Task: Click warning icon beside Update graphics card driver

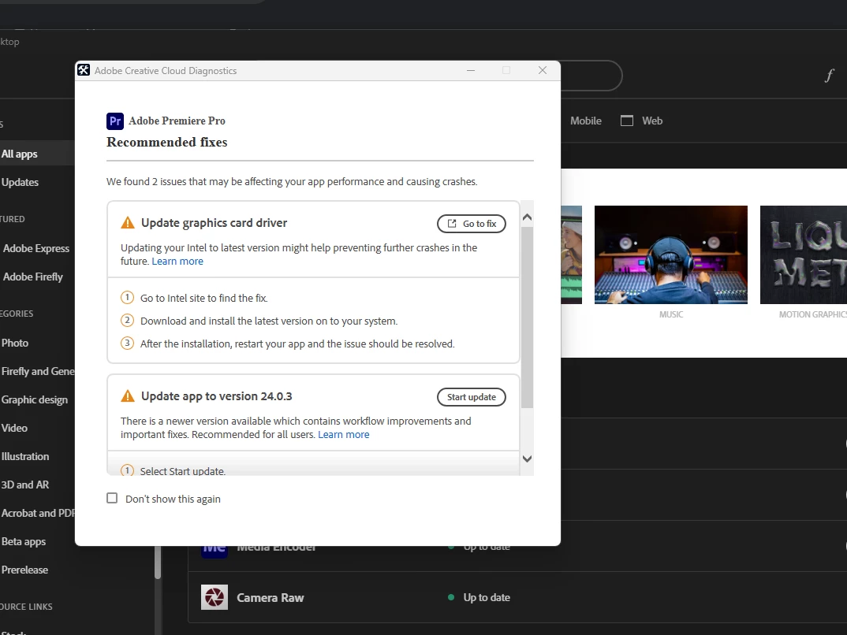Action: click(128, 223)
